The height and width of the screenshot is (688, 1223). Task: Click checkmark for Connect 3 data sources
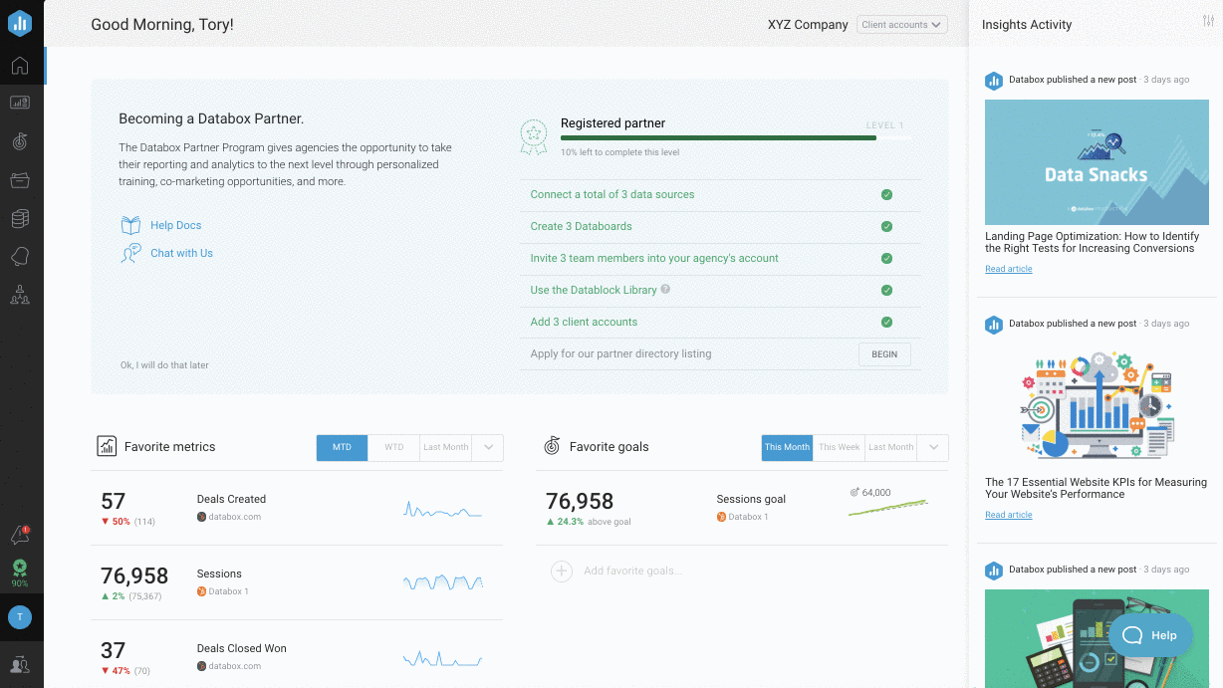886,195
